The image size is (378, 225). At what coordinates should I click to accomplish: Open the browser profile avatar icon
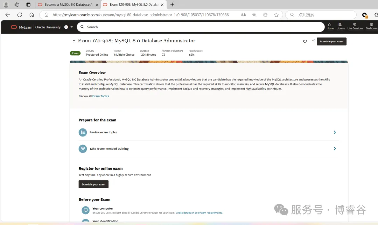[x=6, y=5]
